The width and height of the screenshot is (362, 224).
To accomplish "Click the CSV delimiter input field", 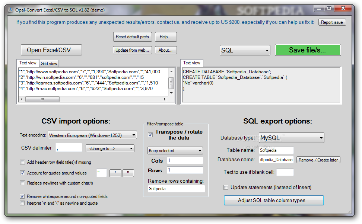I will pos(69,148).
